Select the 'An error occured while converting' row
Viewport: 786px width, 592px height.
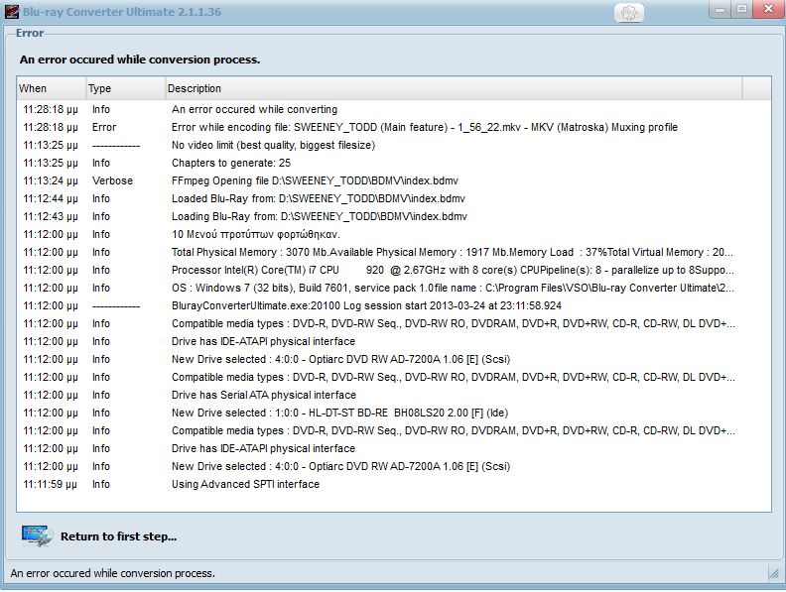tap(394, 109)
